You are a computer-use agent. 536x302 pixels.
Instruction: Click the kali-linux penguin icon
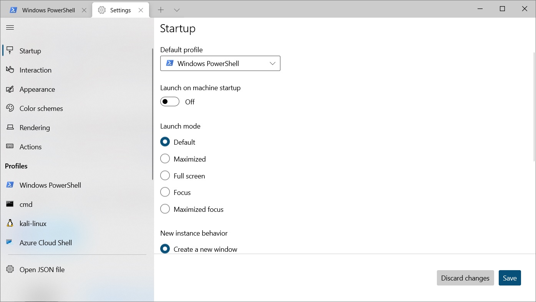[10, 223]
